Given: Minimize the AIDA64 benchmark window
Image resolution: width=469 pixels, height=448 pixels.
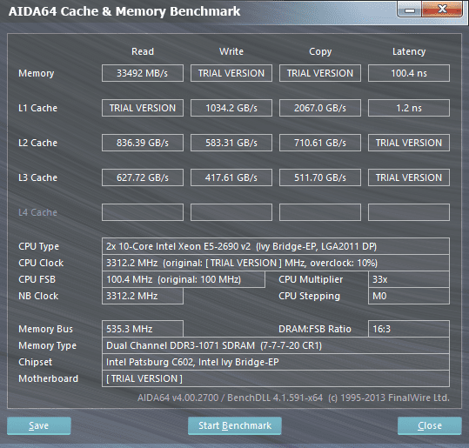Looking at the screenshot, I should (x=410, y=10).
